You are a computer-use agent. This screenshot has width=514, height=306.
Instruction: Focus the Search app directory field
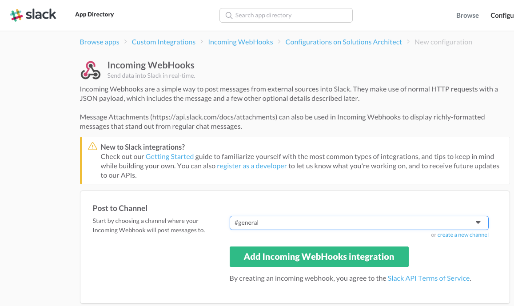tap(286, 16)
